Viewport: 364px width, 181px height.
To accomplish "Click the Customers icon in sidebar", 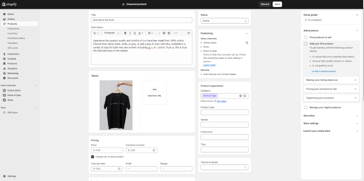I will tap(4, 54).
